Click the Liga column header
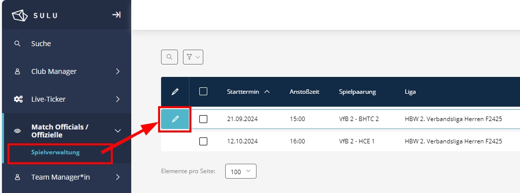Viewport: 520px width, 193px height. coord(410,92)
